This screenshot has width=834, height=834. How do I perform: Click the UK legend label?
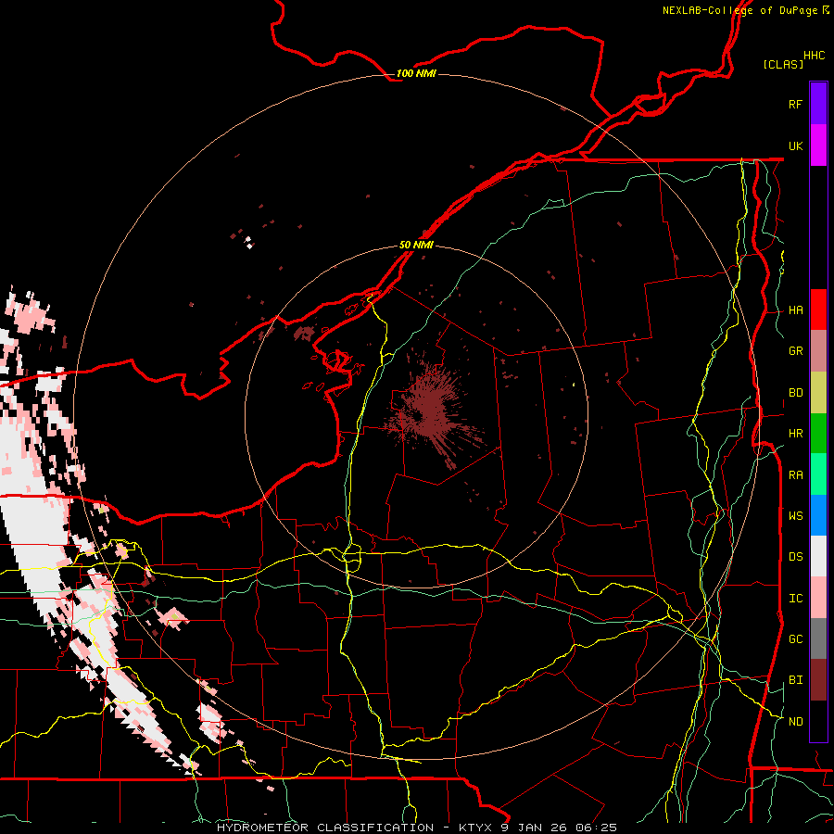click(795, 145)
